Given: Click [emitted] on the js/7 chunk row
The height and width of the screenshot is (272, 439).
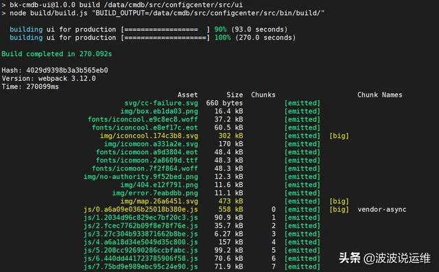Looking at the screenshot, I should click(302, 267).
